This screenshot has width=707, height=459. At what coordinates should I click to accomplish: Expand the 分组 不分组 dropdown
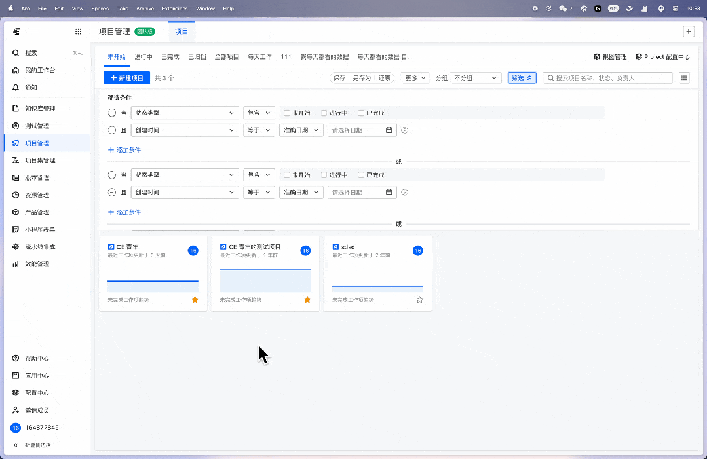coord(476,78)
